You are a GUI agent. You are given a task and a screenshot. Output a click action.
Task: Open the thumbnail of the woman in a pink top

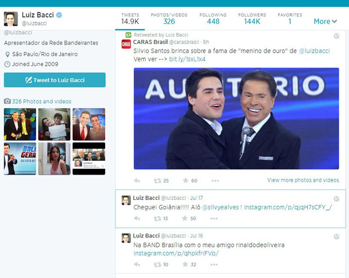click(x=54, y=159)
